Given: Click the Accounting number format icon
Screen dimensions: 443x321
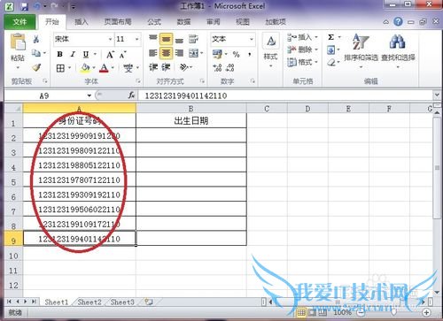Looking at the screenshot, I should (x=218, y=54).
